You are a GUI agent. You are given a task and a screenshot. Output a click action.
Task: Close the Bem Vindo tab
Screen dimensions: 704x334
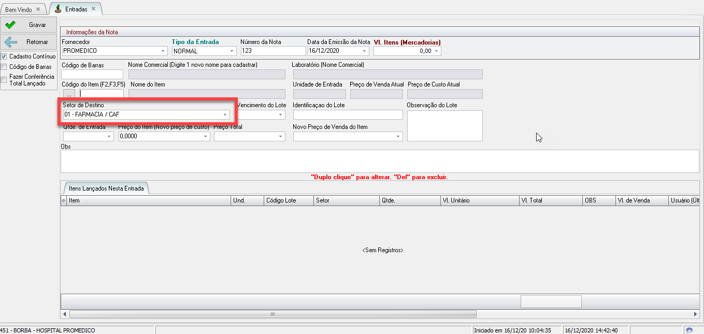pos(38,9)
